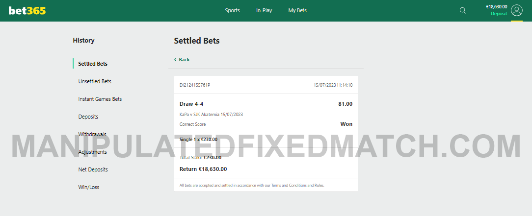The height and width of the screenshot is (216, 532).
Task: Switch to In-Play section
Action: (264, 10)
